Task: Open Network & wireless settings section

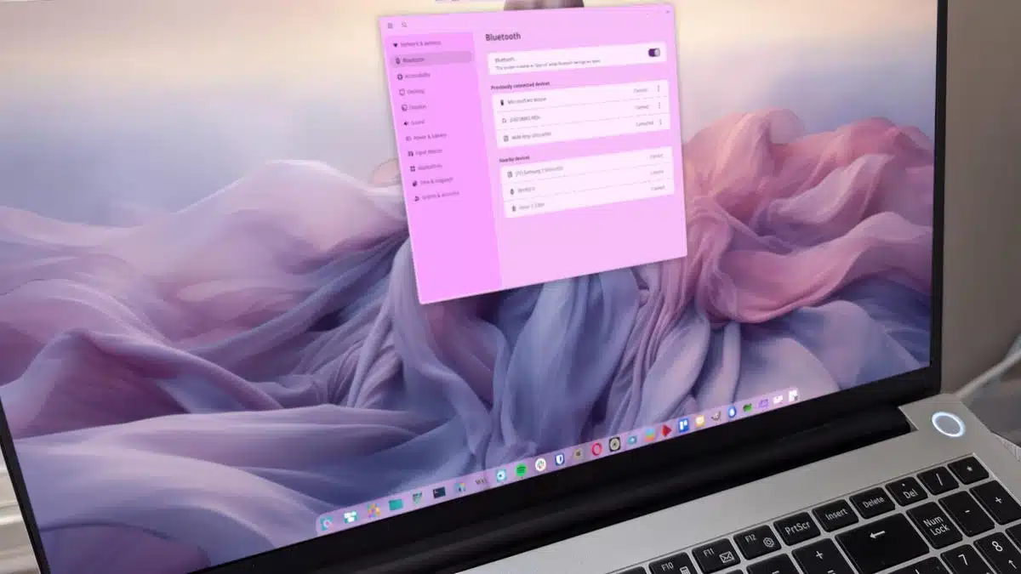Action: tap(417, 43)
